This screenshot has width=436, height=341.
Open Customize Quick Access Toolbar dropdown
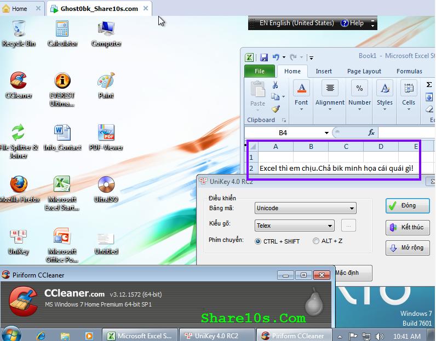pos(311,57)
